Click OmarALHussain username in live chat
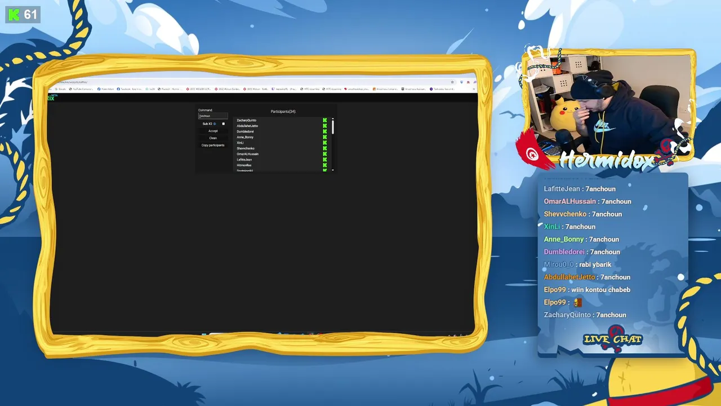Viewport: 721px width, 406px height. pos(569,201)
